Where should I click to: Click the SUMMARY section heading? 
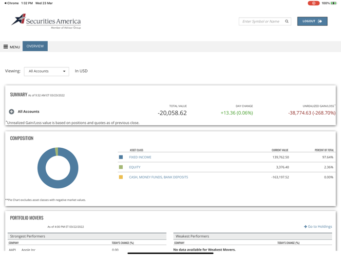click(x=19, y=95)
